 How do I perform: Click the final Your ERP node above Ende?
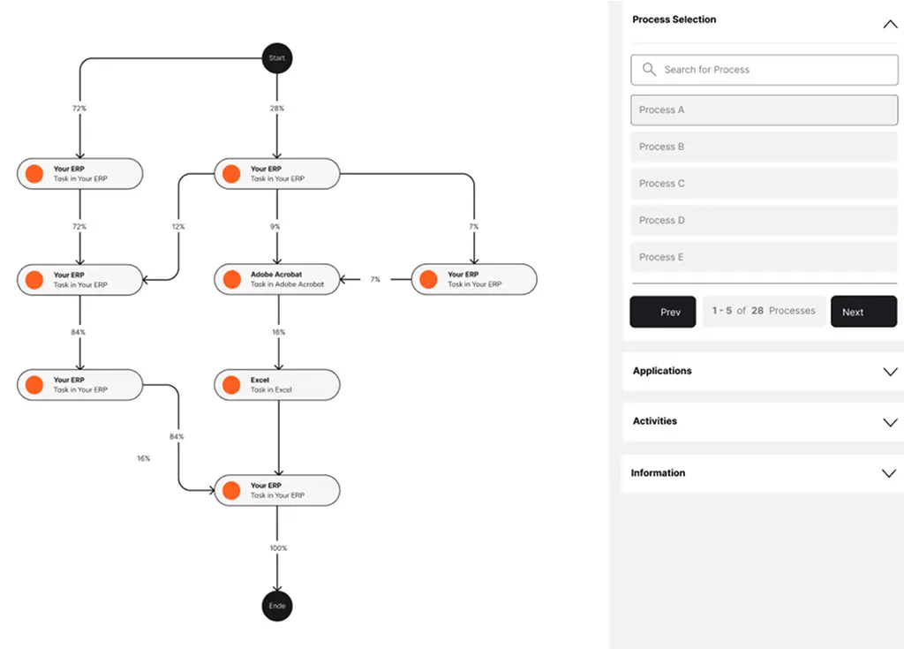click(x=277, y=491)
